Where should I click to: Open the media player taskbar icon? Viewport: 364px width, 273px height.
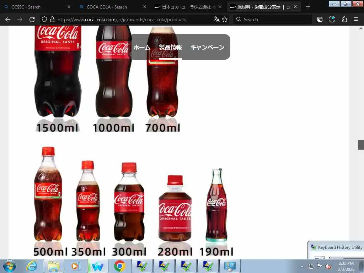tap(75, 266)
